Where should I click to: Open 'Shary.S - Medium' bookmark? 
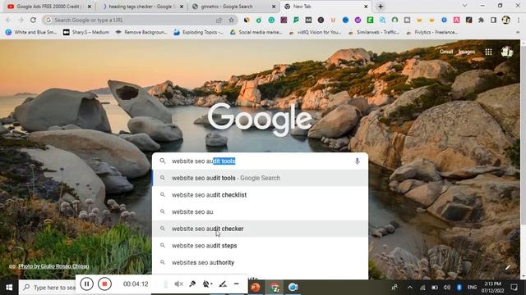tap(86, 32)
